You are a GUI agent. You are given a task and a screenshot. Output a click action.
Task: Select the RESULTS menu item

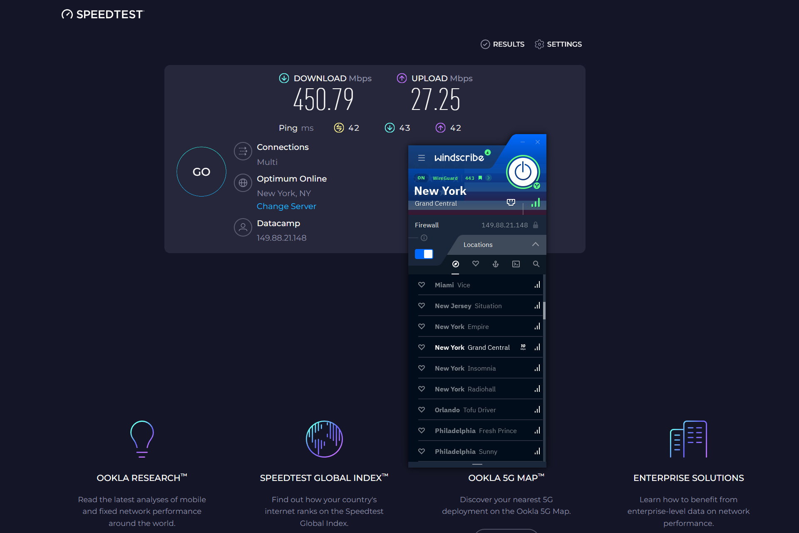(502, 44)
